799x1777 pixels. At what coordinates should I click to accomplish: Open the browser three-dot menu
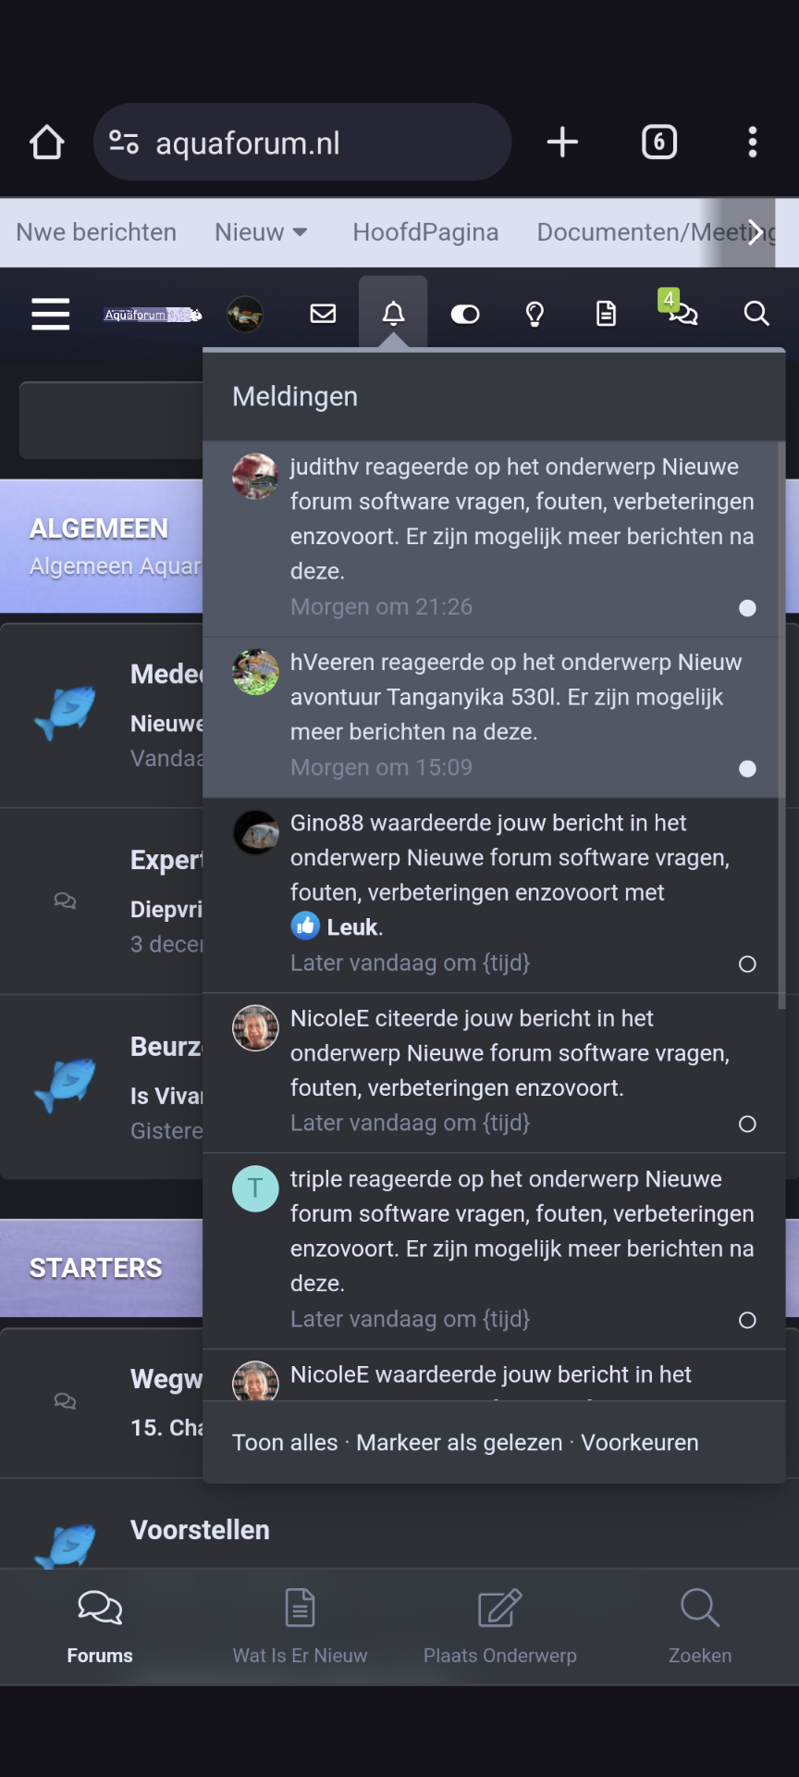click(753, 143)
